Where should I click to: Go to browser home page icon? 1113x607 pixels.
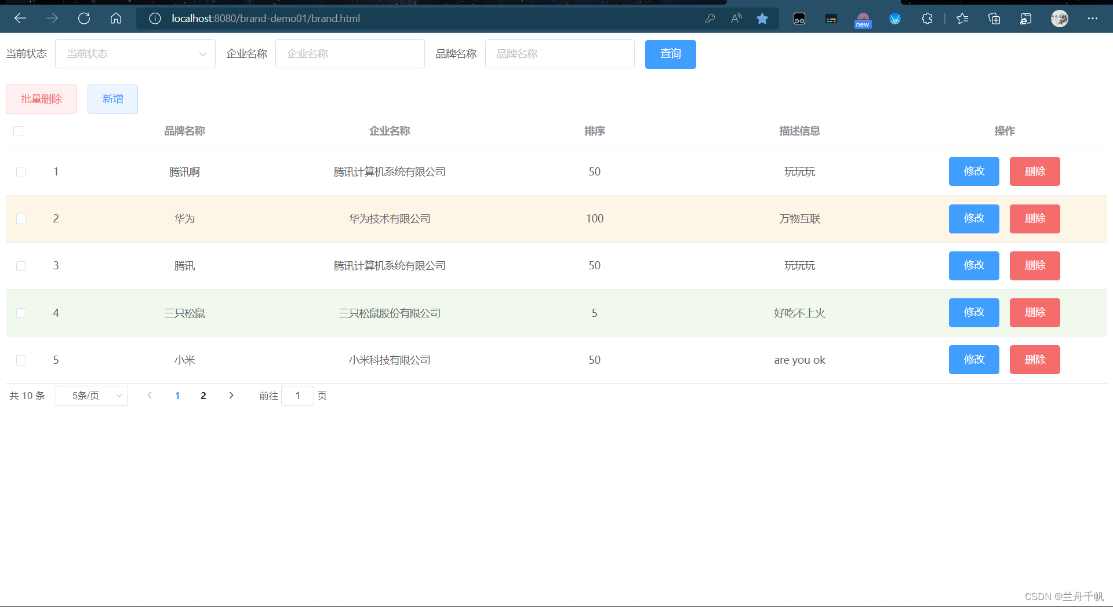116,19
